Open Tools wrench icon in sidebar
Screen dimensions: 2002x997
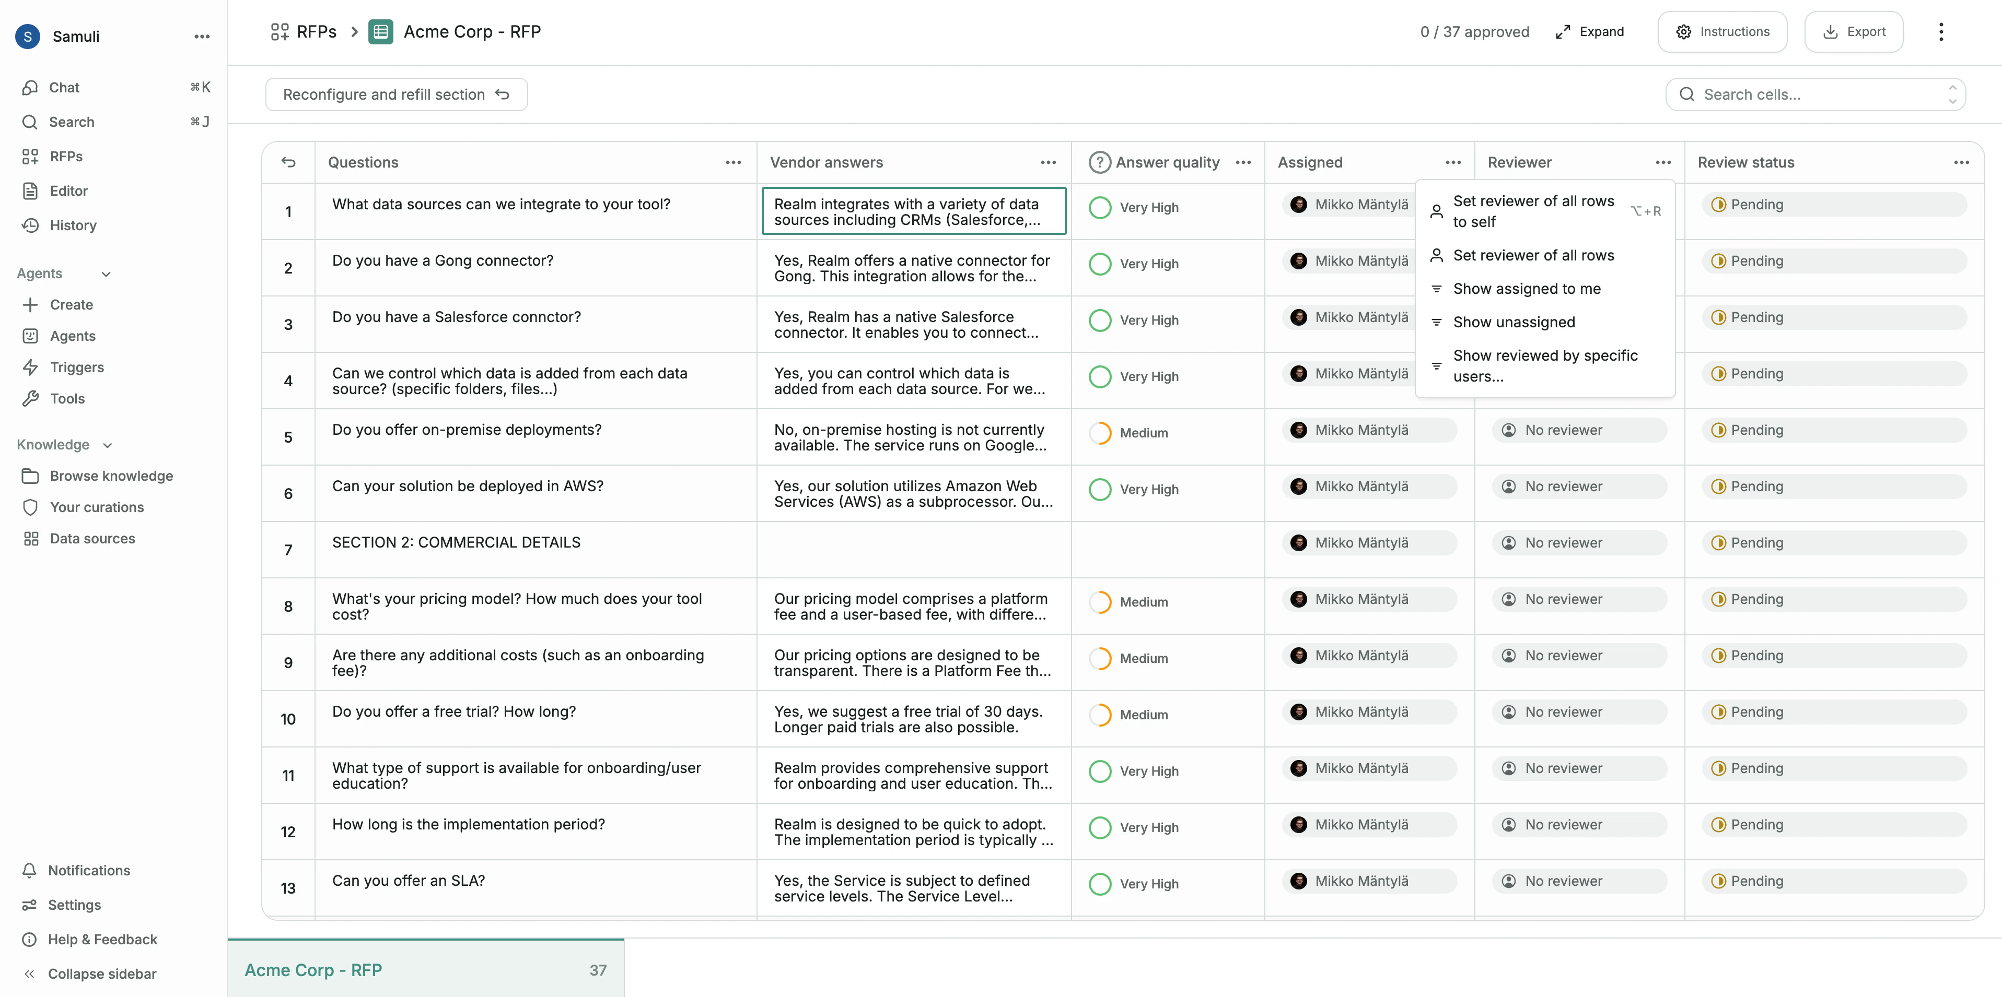[x=30, y=398]
